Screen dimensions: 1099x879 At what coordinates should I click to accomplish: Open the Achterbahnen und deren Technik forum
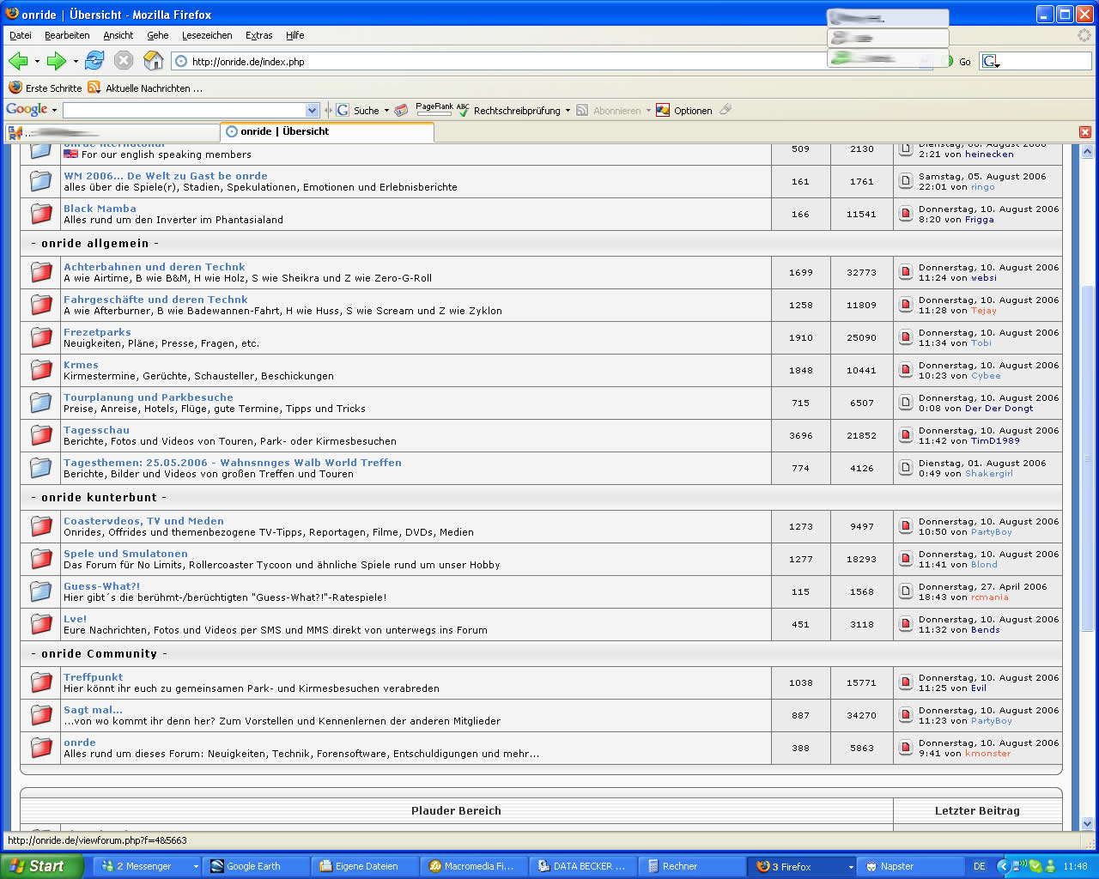coord(154,267)
